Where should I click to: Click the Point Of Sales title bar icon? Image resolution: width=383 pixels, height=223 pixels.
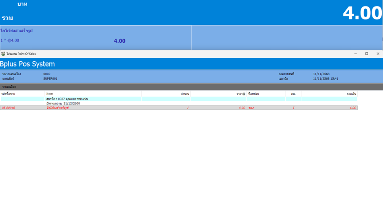click(3, 54)
